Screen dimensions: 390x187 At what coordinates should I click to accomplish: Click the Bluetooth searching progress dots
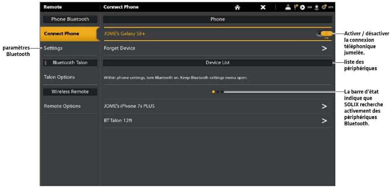[x=218, y=92]
